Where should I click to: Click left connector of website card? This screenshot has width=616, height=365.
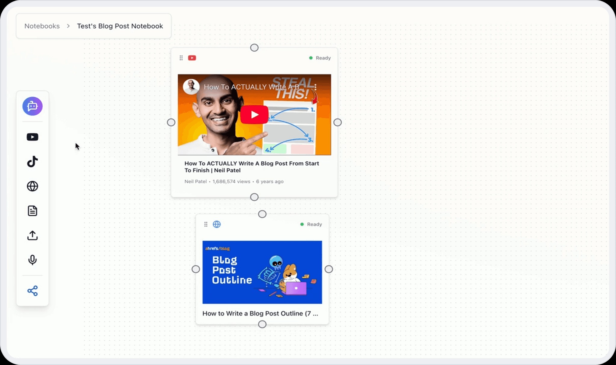click(x=196, y=269)
